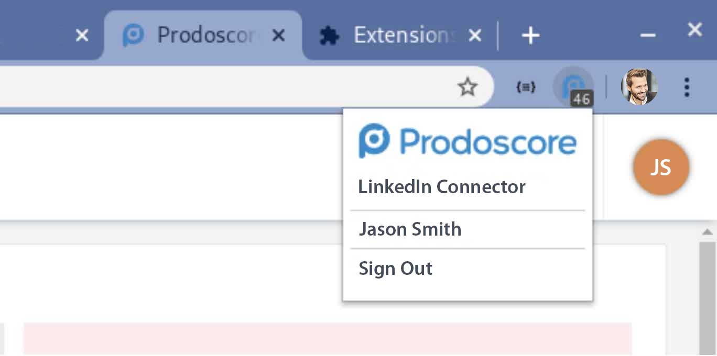
Task: Switch to the Prodoscore tab
Action: point(203,35)
